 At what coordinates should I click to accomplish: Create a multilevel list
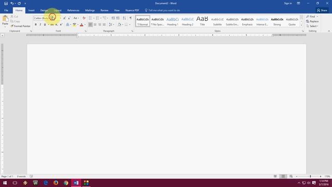tap(105, 18)
